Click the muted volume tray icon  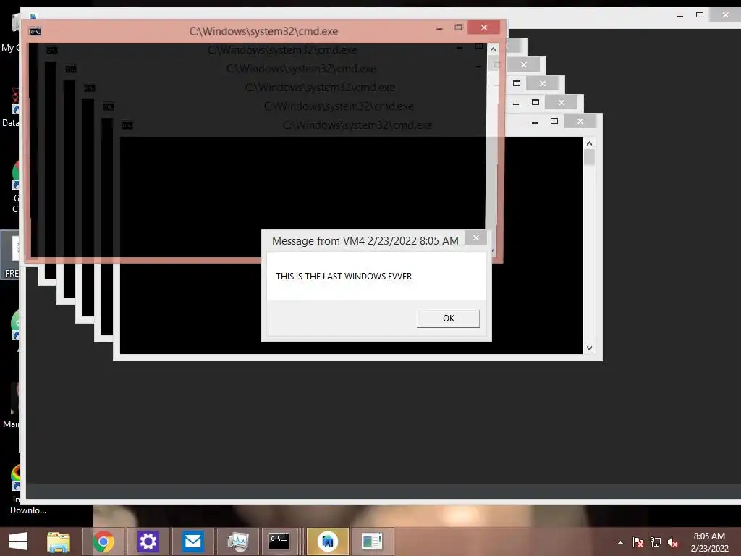673,542
